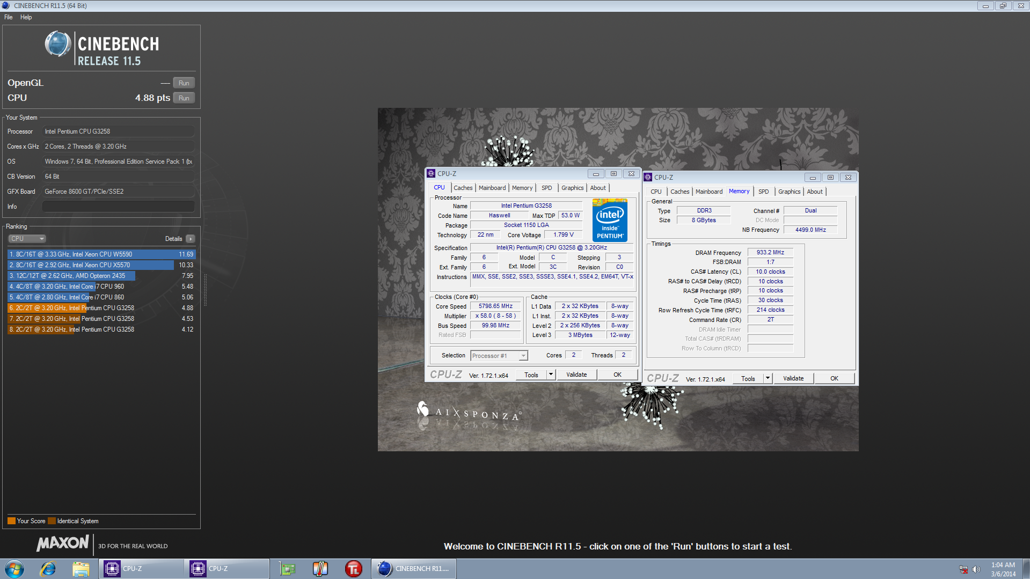
Task: Click the network status tray icon
Action: [963, 569]
